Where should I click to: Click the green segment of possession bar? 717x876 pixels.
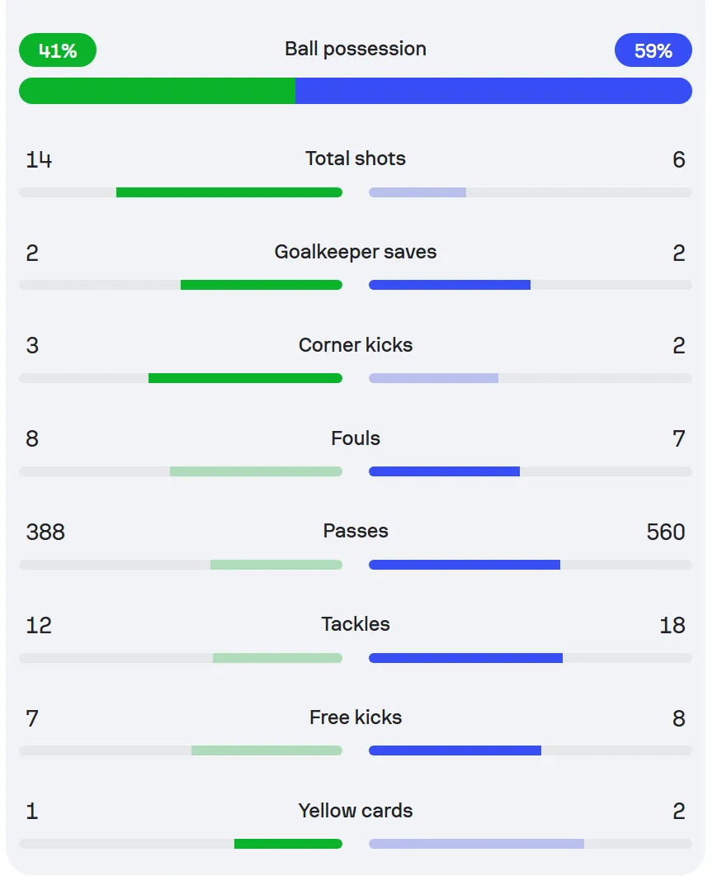click(x=157, y=91)
